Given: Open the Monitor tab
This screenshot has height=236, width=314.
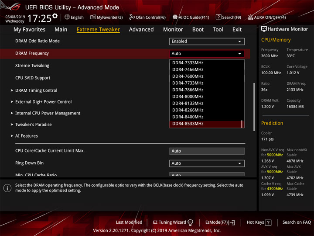Looking at the screenshot, I should pyautogui.click(x=173, y=30).
